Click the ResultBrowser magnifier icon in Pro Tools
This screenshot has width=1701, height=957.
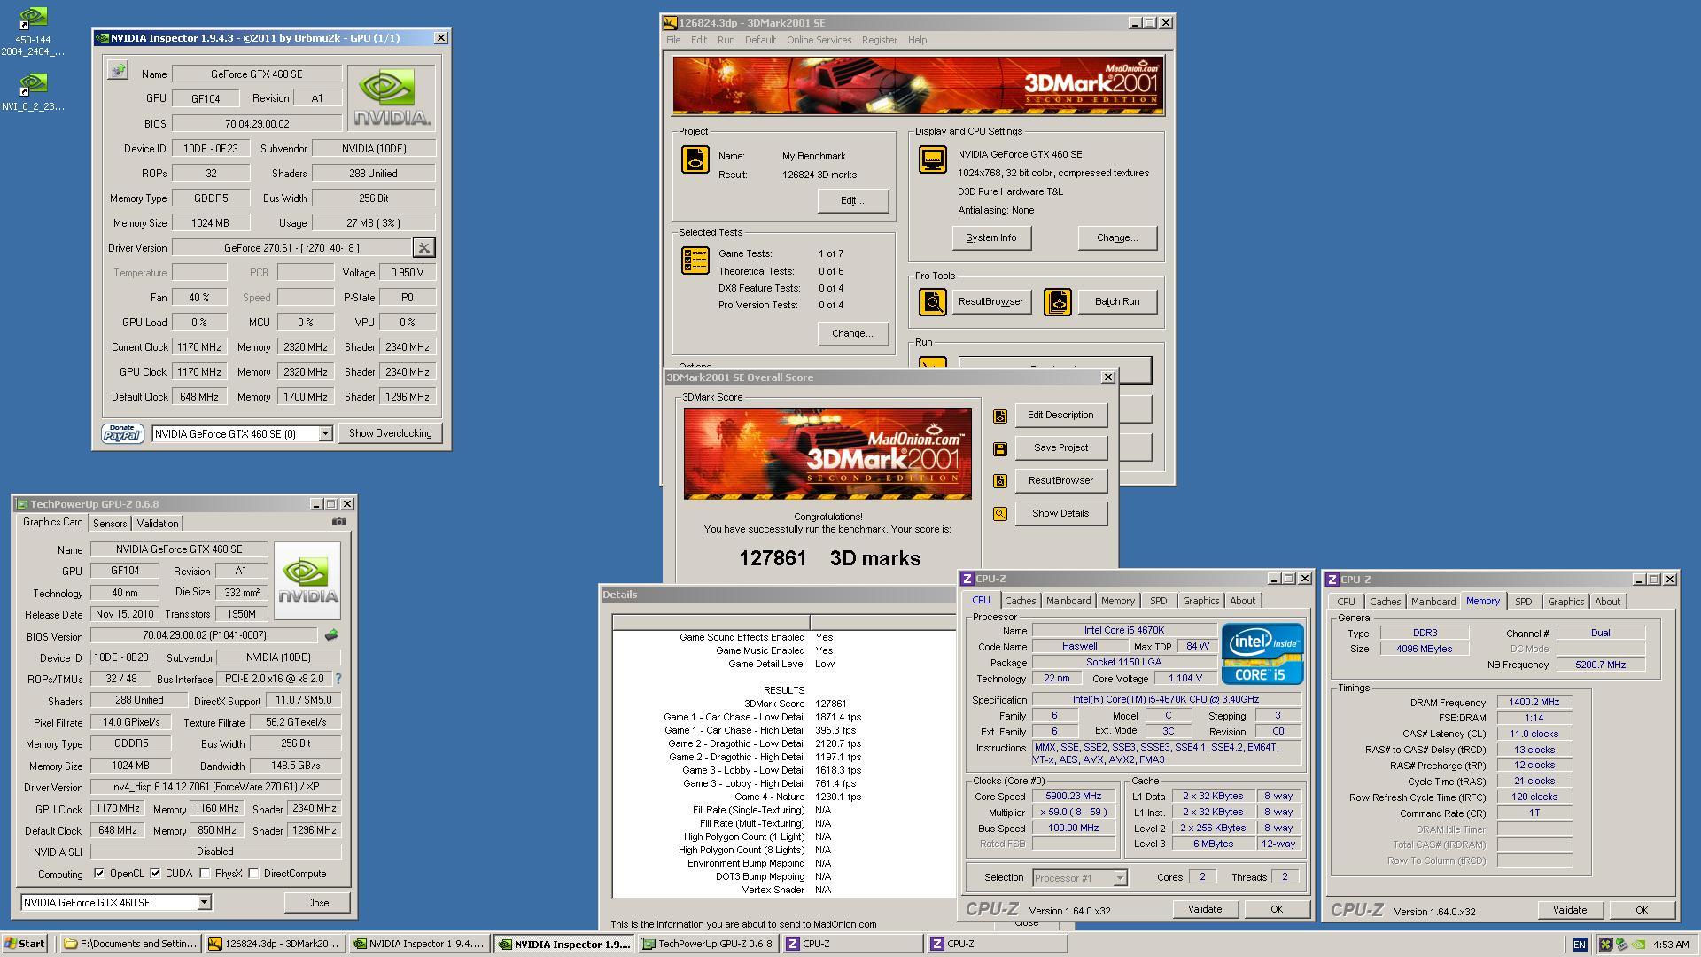[x=932, y=302]
